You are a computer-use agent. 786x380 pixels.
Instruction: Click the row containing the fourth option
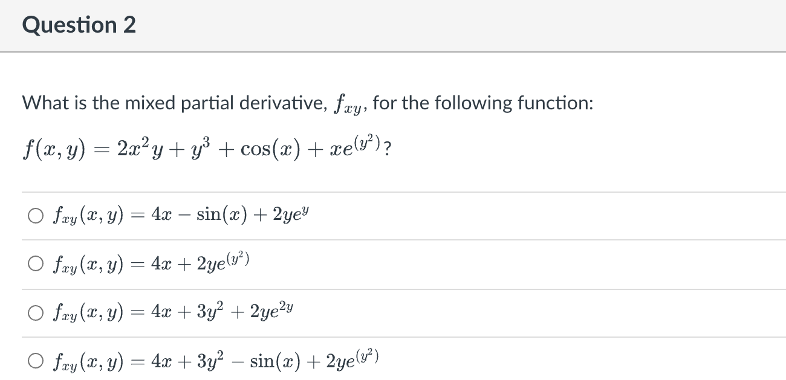point(242,359)
